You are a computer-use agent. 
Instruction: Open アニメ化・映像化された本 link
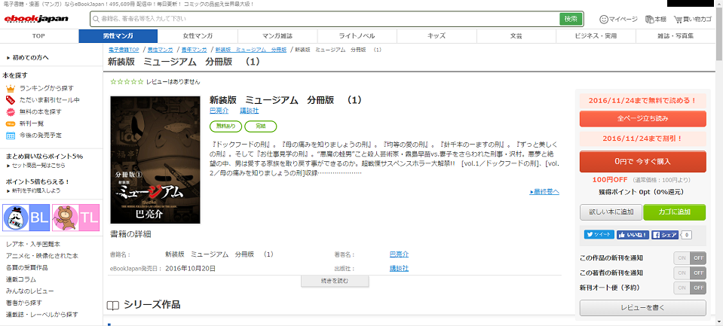[42, 255]
